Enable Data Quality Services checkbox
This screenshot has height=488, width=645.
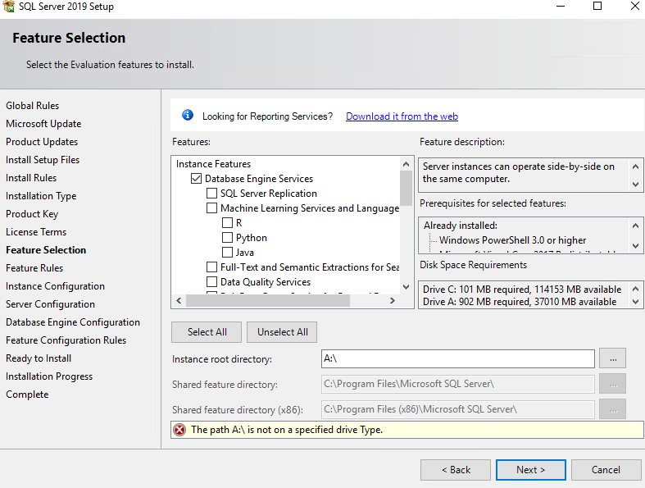click(211, 281)
